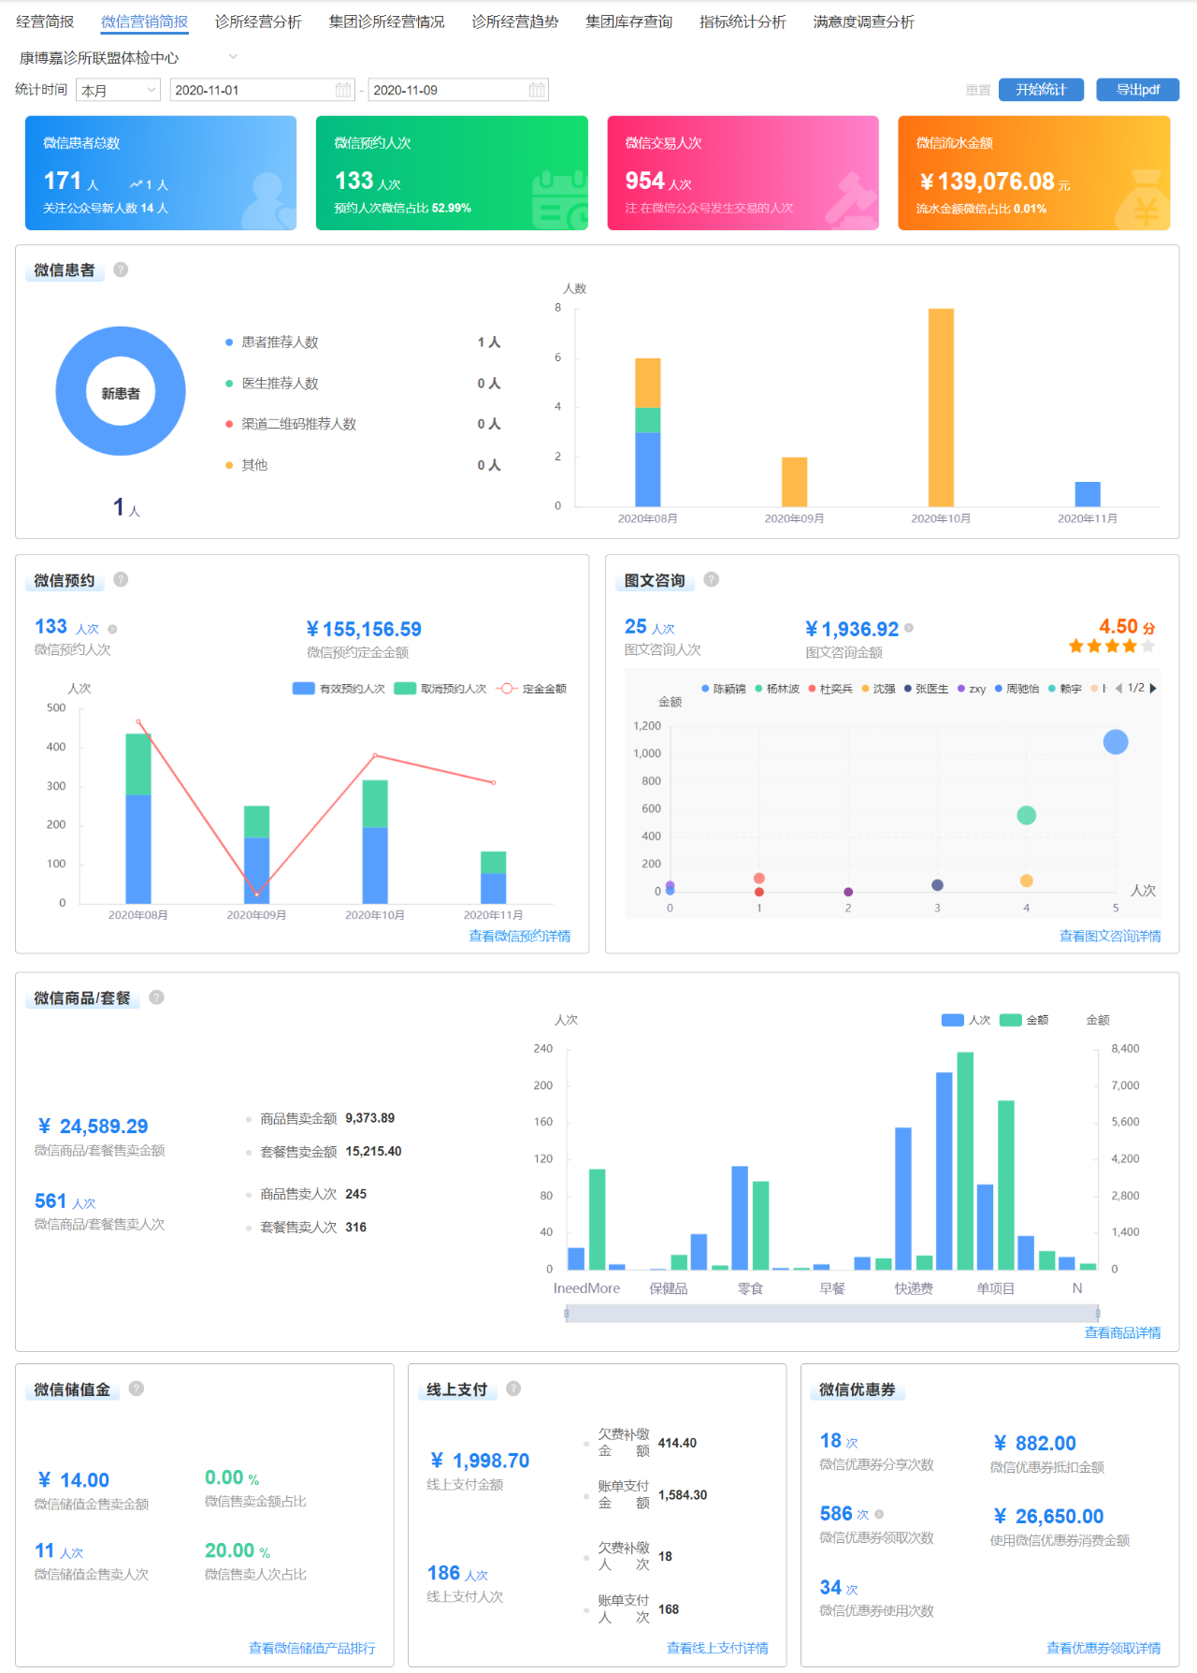The width and height of the screenshot is (1197, 1673).
Task: Click help icon beside 微信储值金 title
Action: [137, 1389]
